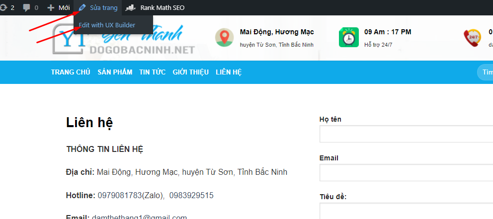This screenshot has width=493, height=219.
Task: Click the 24/7 phone support icon
Action: [472, 38]
